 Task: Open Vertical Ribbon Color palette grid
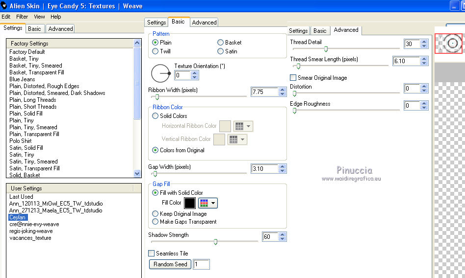coord(237,139)
